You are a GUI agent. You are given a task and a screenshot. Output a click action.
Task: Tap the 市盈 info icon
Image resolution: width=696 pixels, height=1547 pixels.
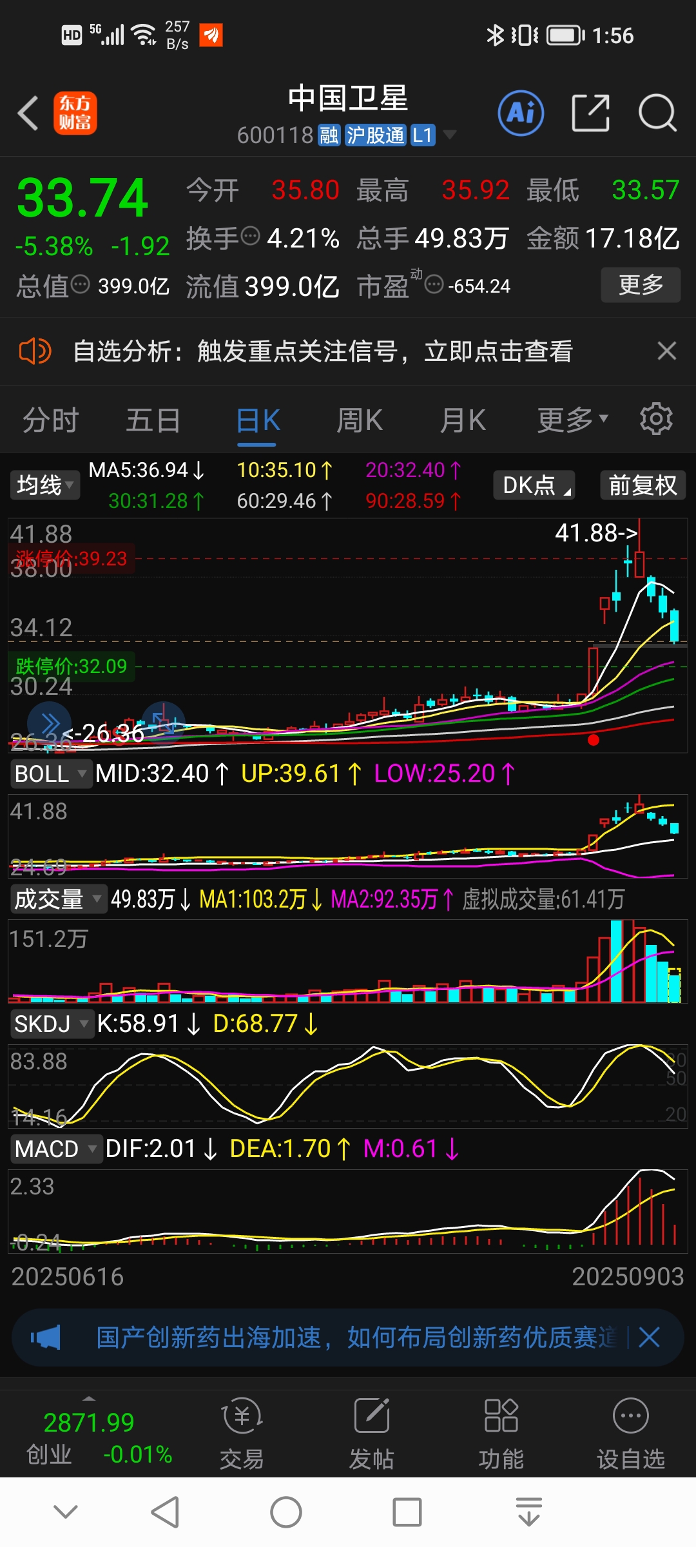point(434,284)
